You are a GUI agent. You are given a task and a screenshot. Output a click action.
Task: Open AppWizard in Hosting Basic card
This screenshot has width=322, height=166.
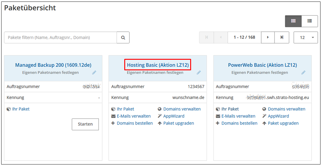174,116
